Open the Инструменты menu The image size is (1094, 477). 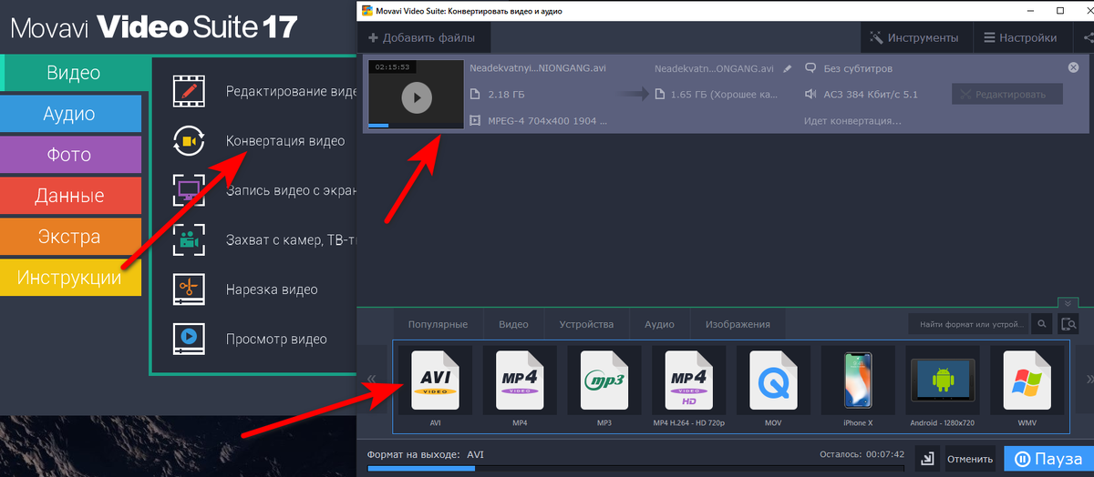(914, 37)
